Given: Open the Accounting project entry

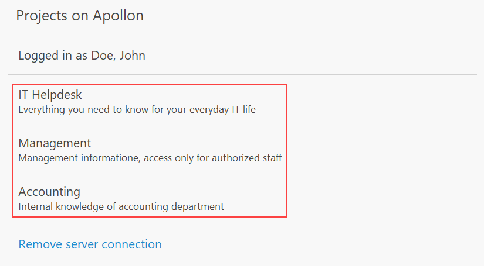Looking at the screenshot, I should [x=49, y=192].
